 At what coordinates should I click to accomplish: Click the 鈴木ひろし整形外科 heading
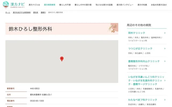30,29
